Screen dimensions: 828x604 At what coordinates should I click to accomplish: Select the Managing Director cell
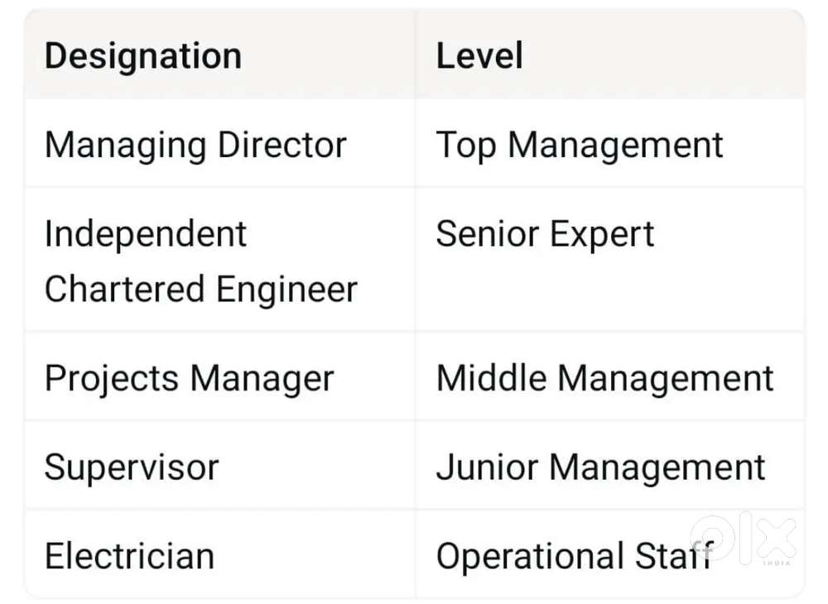[x=195, y=146]
